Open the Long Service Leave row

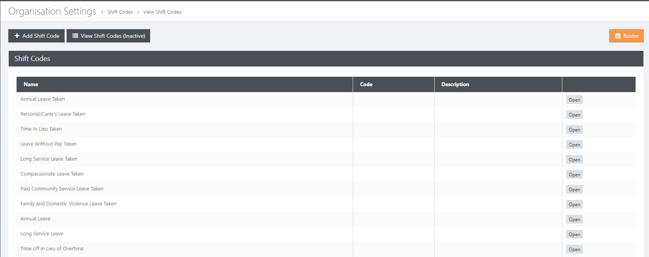tap(575, 235)
